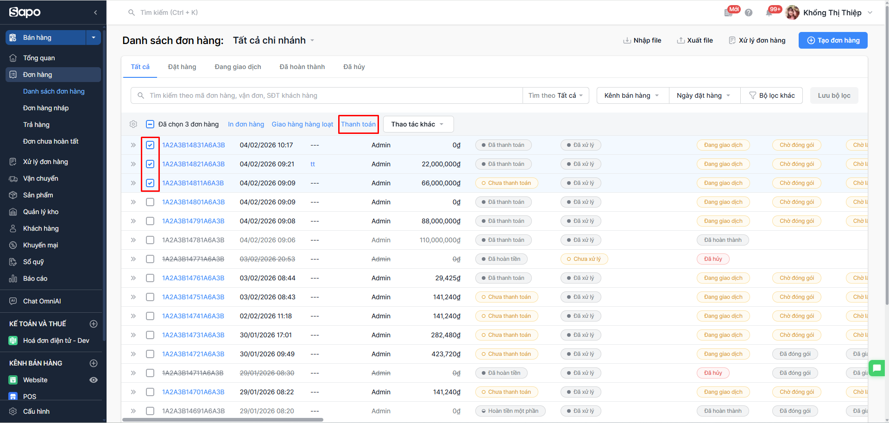Image resolution: width=889 pixels, height=423 pixels.
Task: Deselect all using the header checkbox
Action: click(x=150, y=124)
